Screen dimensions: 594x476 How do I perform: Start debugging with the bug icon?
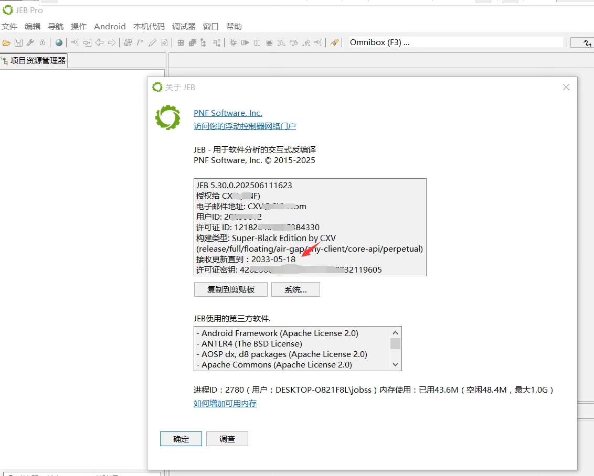tap(233, 43)
